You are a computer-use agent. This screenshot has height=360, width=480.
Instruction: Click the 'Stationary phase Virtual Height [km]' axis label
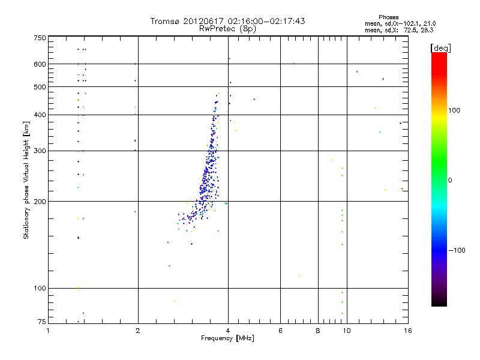point(26,180)
